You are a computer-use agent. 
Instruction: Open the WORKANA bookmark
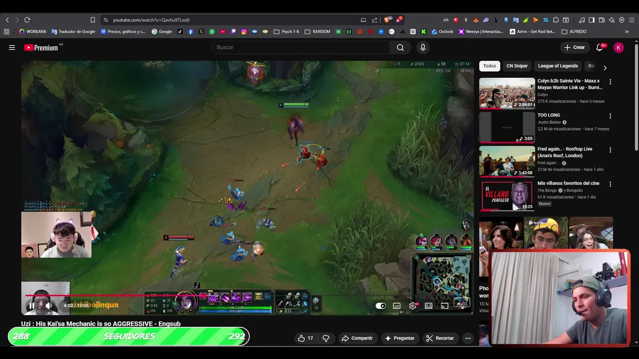[32, 31]
